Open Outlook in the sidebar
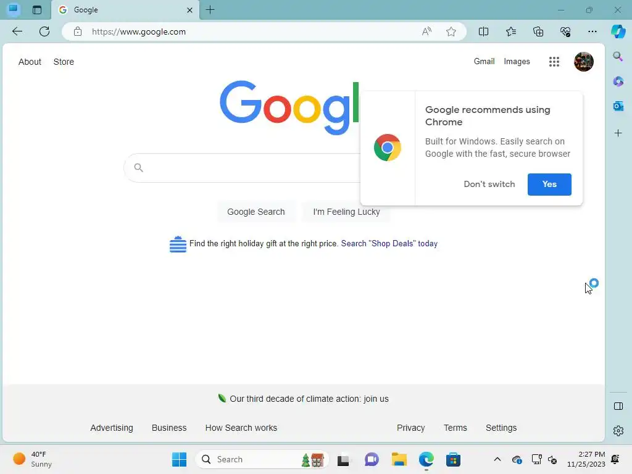 pos(618,106)
